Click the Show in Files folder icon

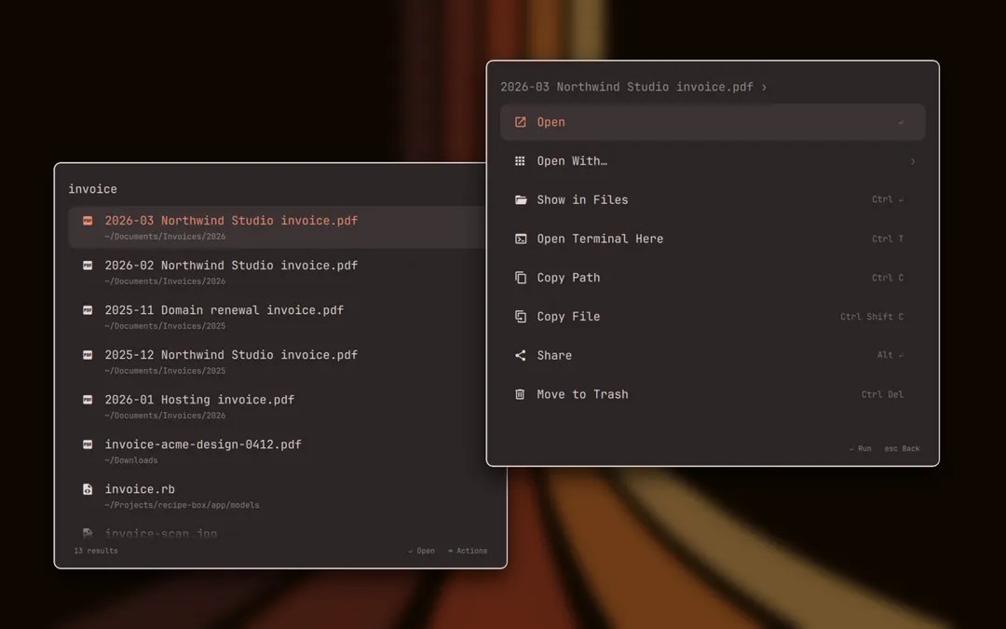pos(521,199)
